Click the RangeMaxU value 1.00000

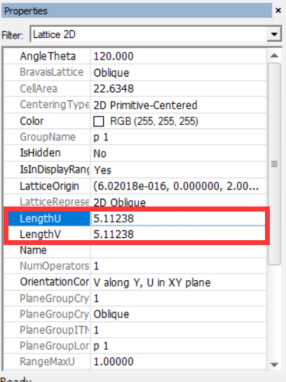[x=114, y=362]
